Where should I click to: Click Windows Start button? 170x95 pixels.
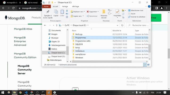click(x=3, y=93)
